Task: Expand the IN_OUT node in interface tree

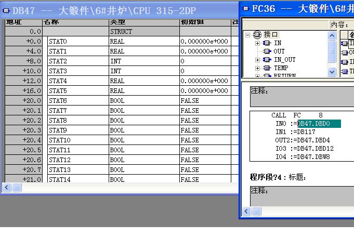Action: [257, 60]
